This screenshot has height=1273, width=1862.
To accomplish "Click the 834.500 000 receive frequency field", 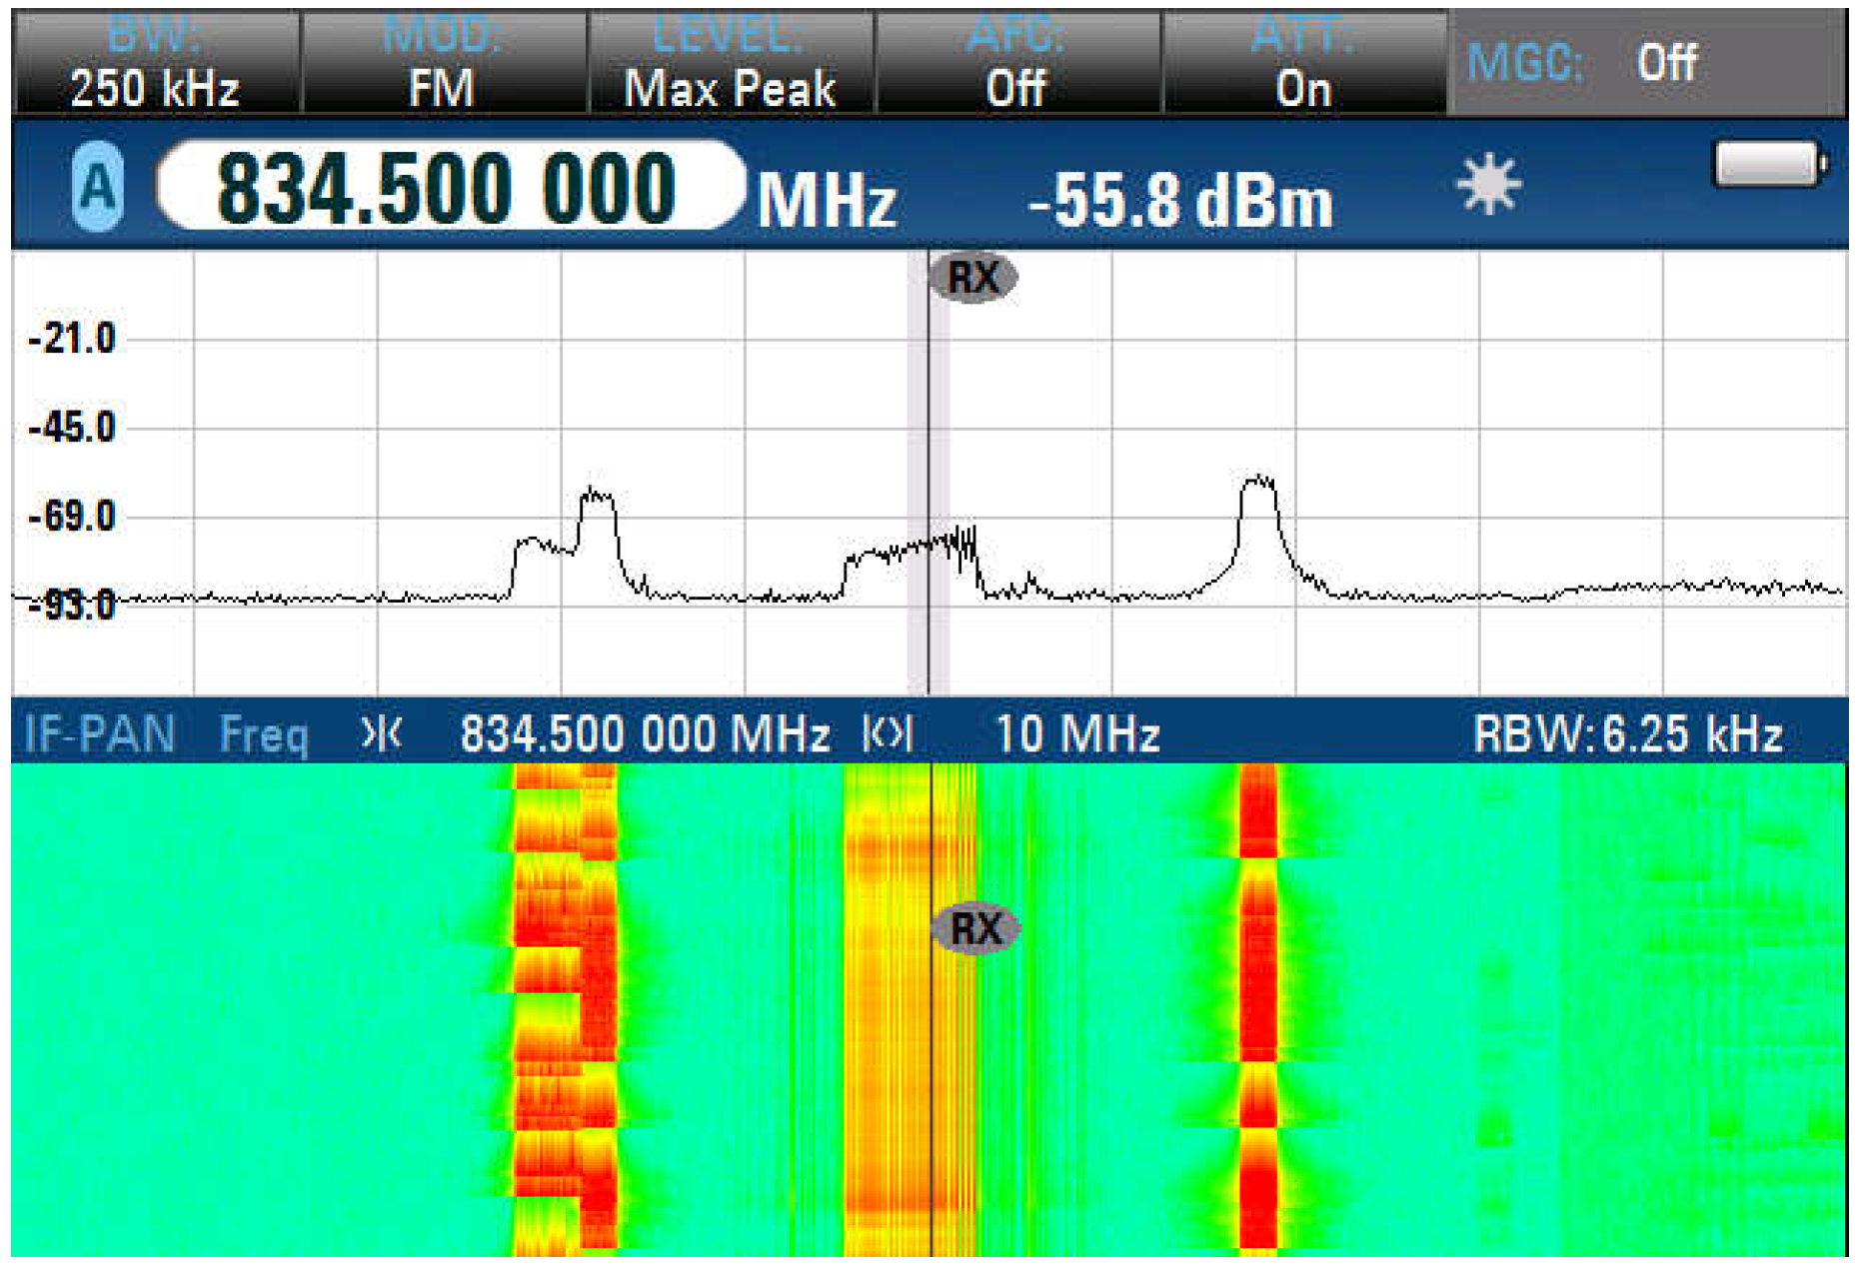I will [x=450, y=187].
